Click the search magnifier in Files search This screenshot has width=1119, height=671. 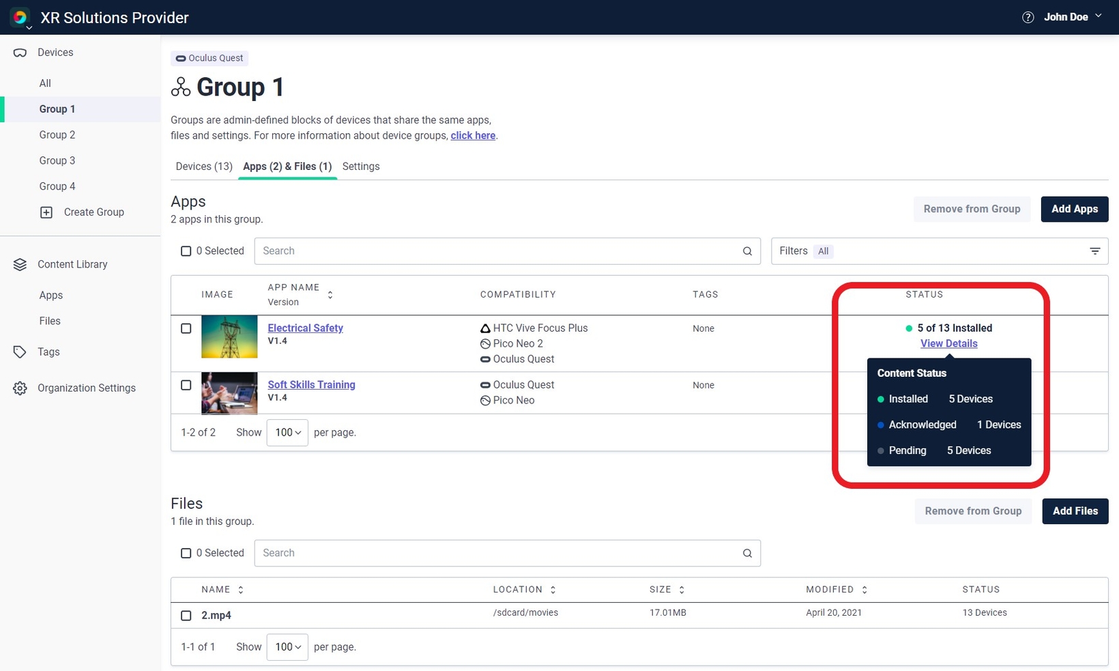click(x=747, y=553)
